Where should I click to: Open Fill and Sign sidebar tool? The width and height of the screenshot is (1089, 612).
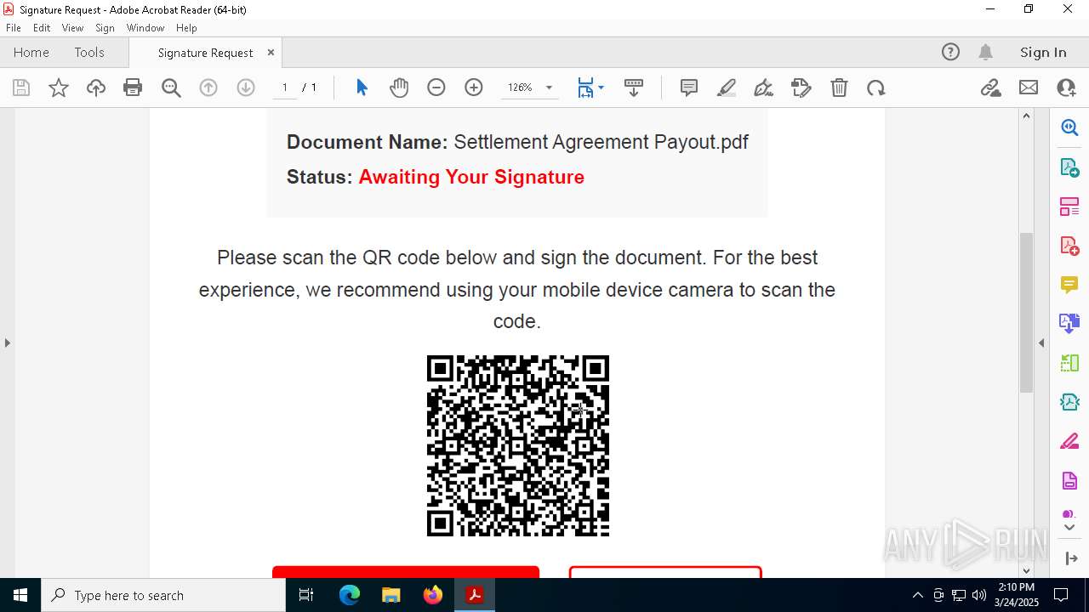(x=1069, y=441)
